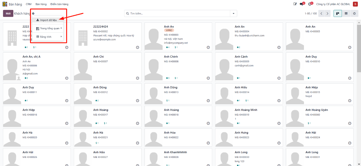Open the 222224424 company building thumbnail
Screen dimensions: 361x166
83,38
